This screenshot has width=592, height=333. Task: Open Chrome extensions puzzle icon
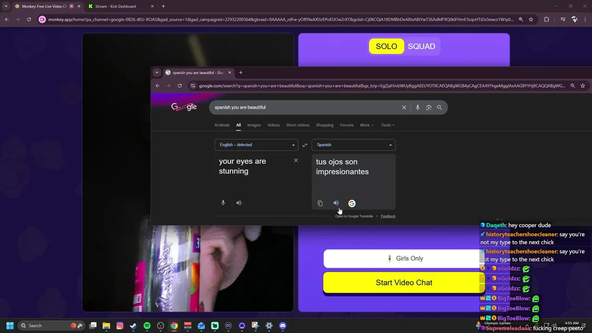546,19
